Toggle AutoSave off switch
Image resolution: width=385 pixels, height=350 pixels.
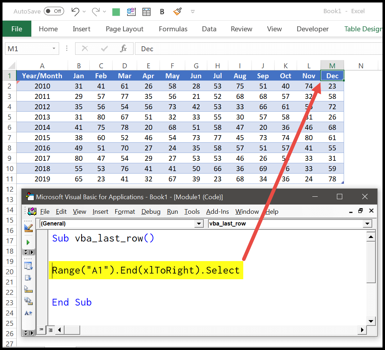pos(54,11)
